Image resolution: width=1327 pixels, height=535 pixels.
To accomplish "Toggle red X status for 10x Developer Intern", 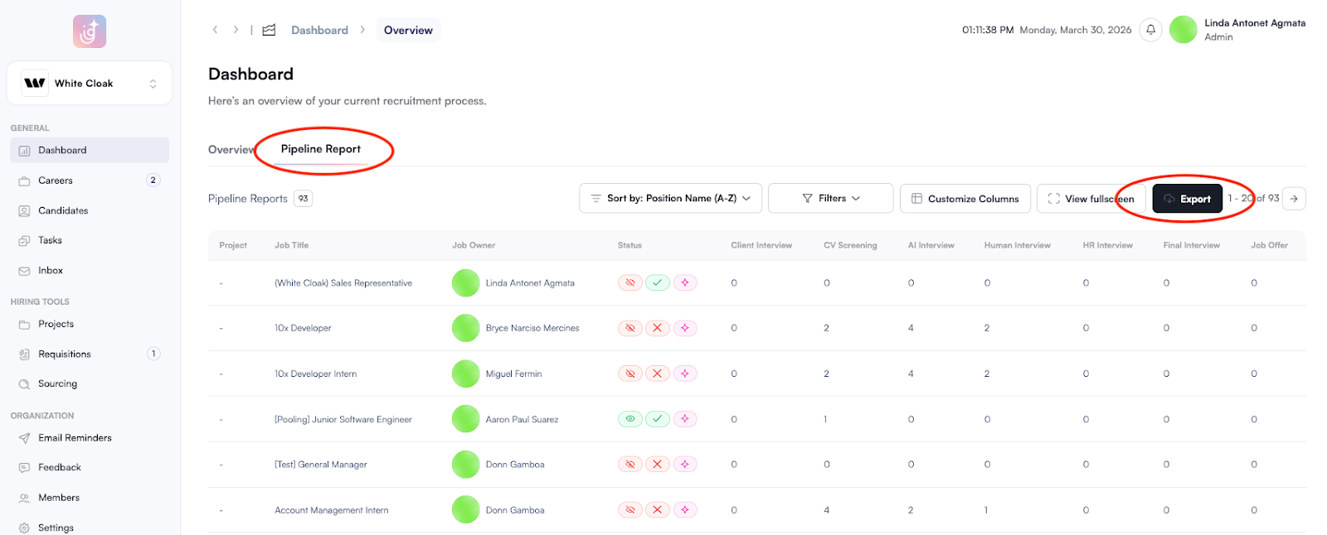I will point(658,374).
